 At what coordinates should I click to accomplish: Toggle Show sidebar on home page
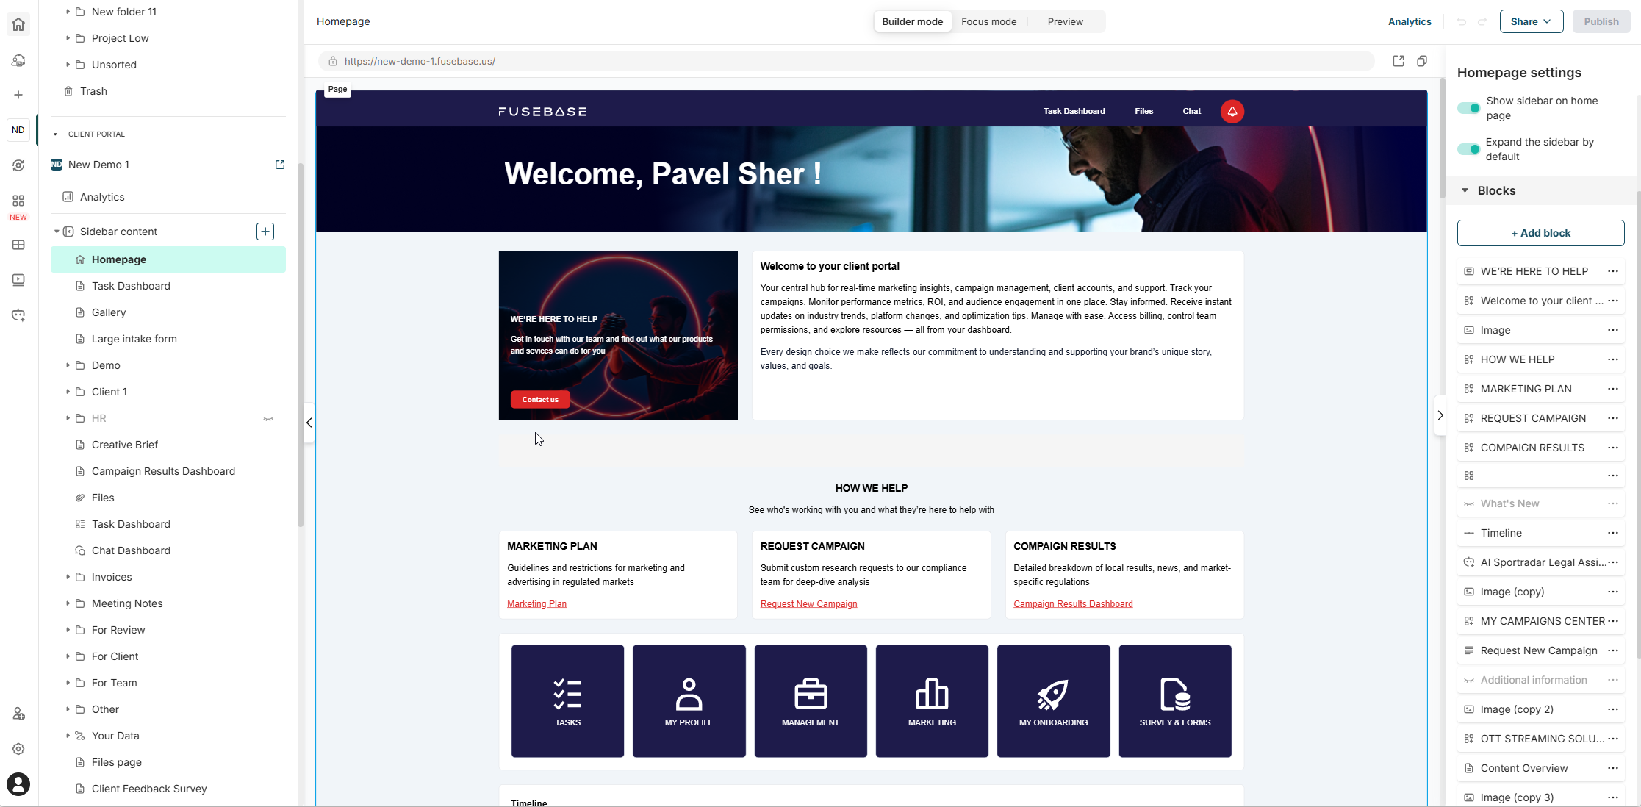tap(1469, 108)
